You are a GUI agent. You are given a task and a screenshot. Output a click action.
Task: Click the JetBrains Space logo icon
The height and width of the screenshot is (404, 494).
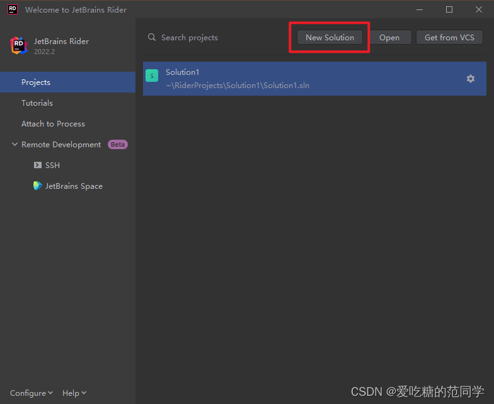coord(38,186)
